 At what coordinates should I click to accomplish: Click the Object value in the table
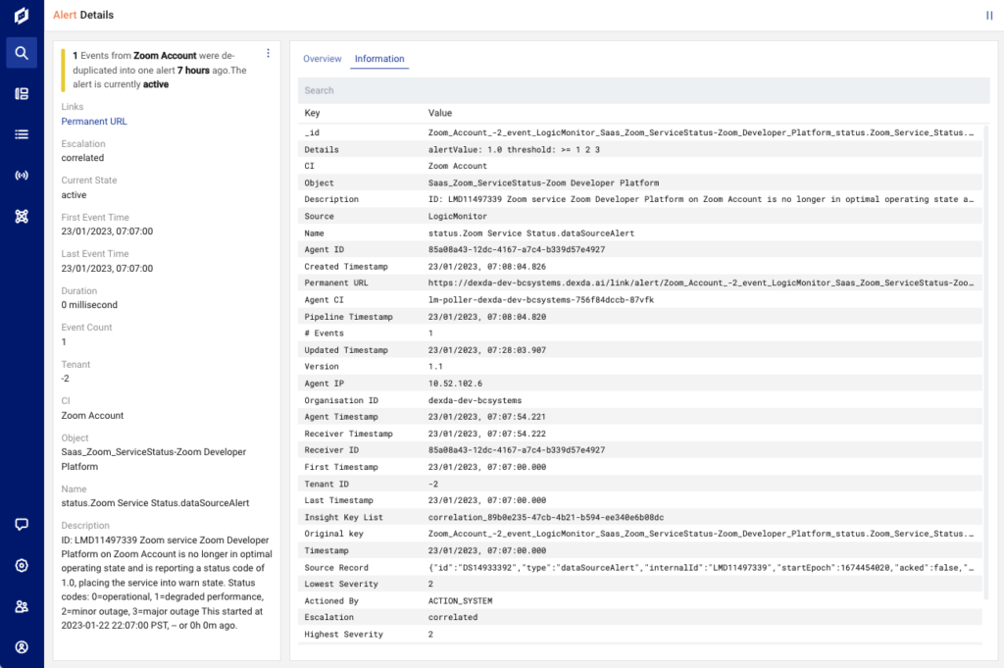pos(543,183)
